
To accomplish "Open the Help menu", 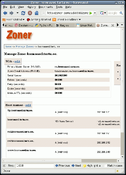I will coord(68,7).
